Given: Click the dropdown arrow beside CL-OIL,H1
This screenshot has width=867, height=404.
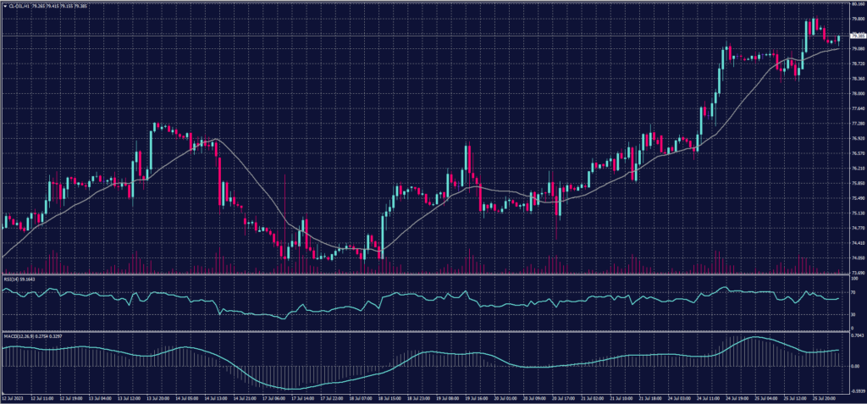Looking at the screenshot, I should click(x=3, y=6).
